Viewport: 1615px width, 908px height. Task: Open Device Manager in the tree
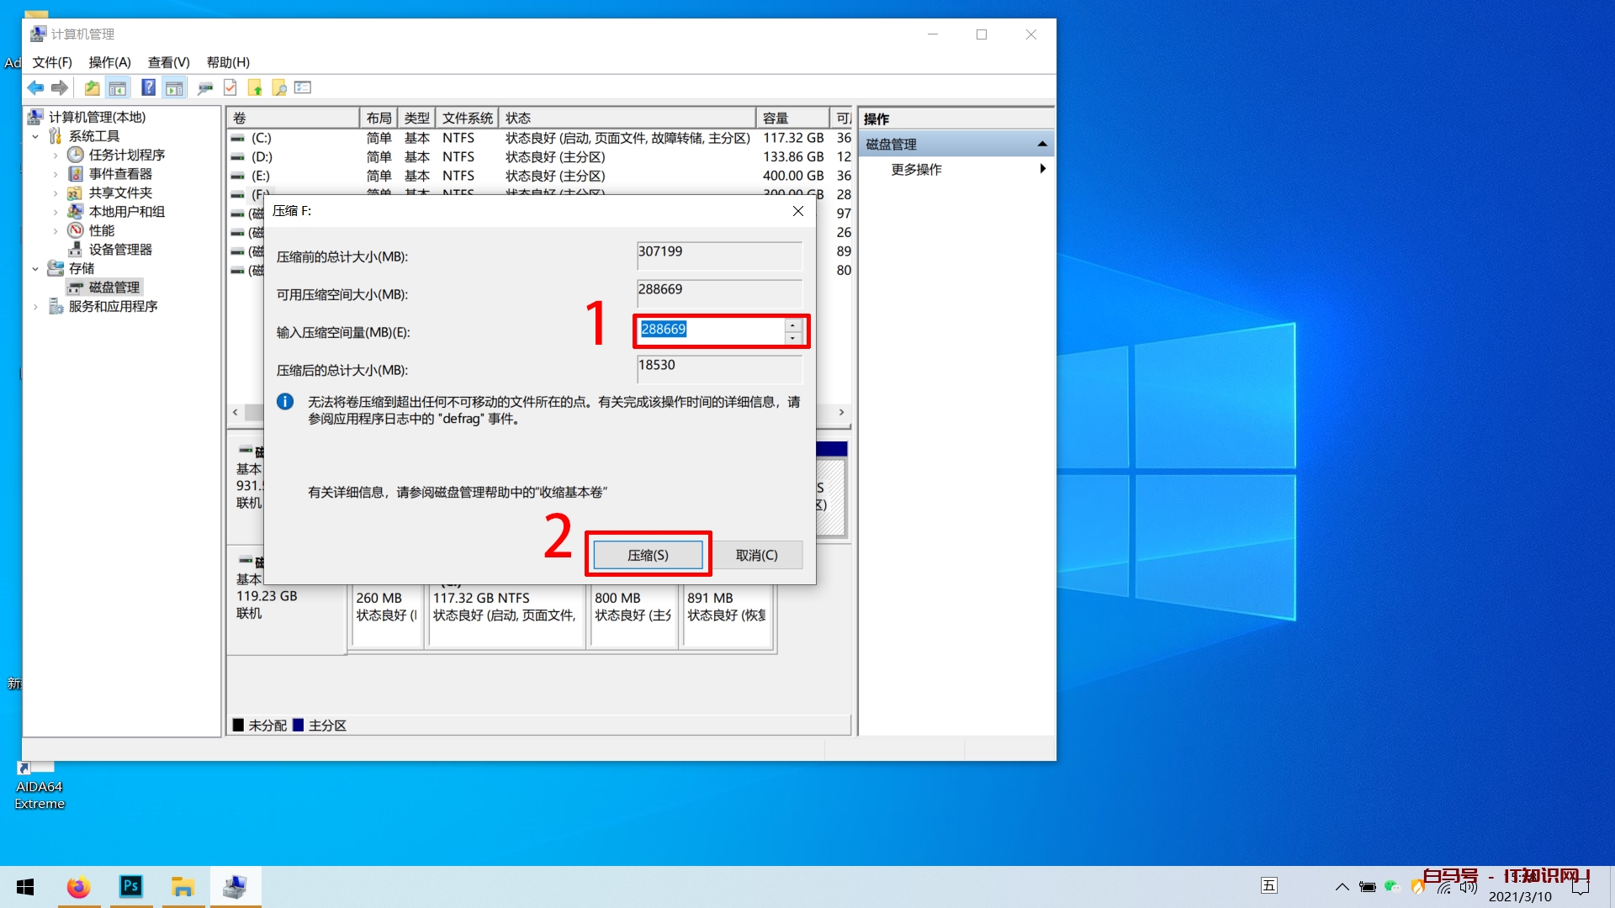(x=120, y=250)
